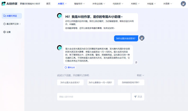Image resolution: width=188 pixels, height=111 pixels.
Task: Click the tagline 更懂你的智能AI小助手
Action: coord(30,4)
